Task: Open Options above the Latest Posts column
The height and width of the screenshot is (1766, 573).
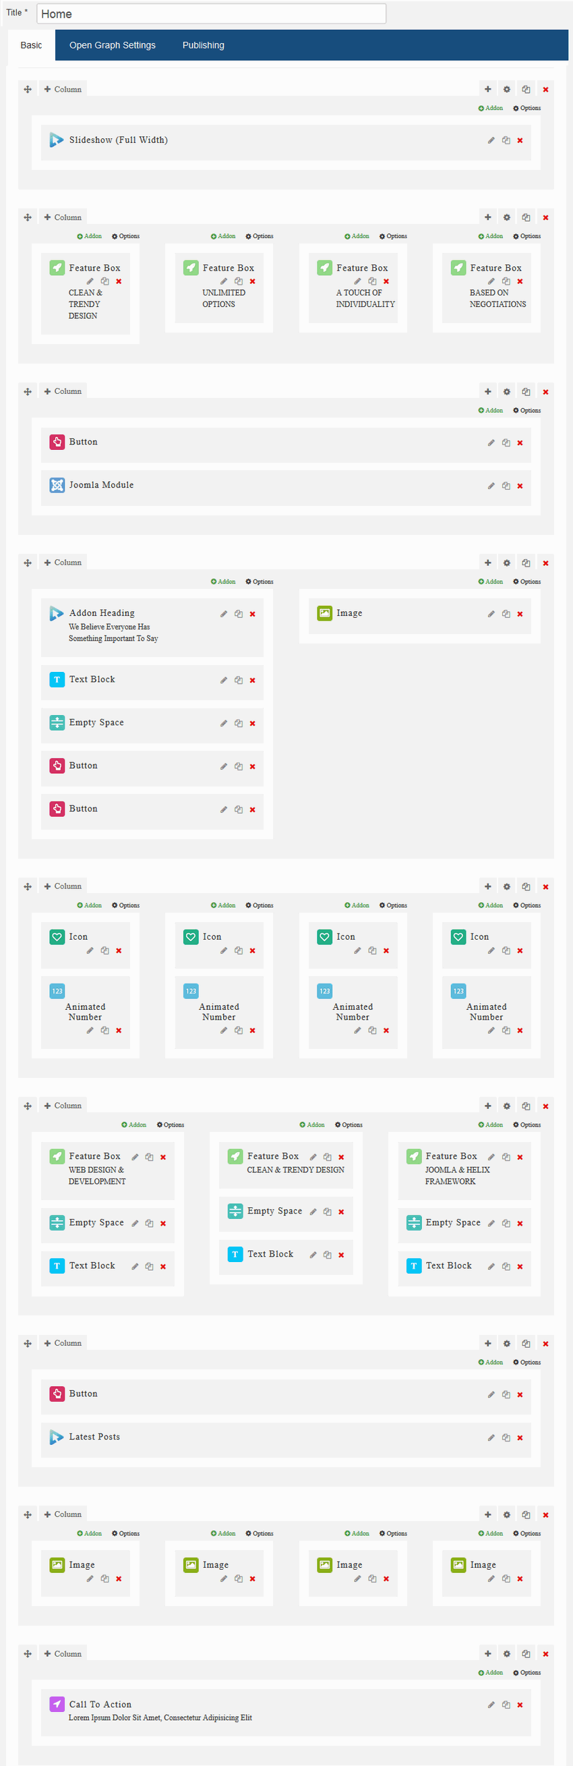Action: (527, 1363)
